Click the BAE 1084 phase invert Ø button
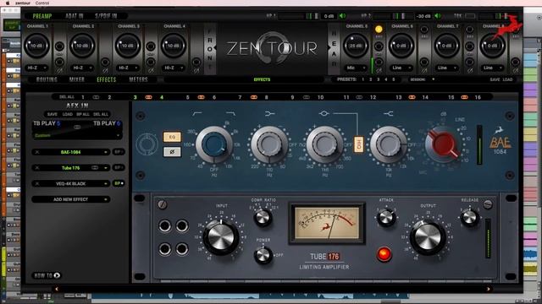This screenshot has width=542, height=304. coord(172,152)
